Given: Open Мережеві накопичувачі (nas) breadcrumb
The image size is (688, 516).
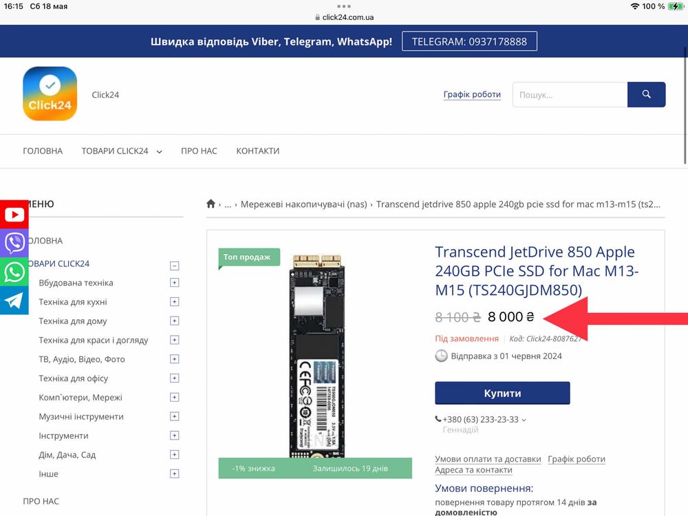Looking at the screenshot, I should 303,204.
